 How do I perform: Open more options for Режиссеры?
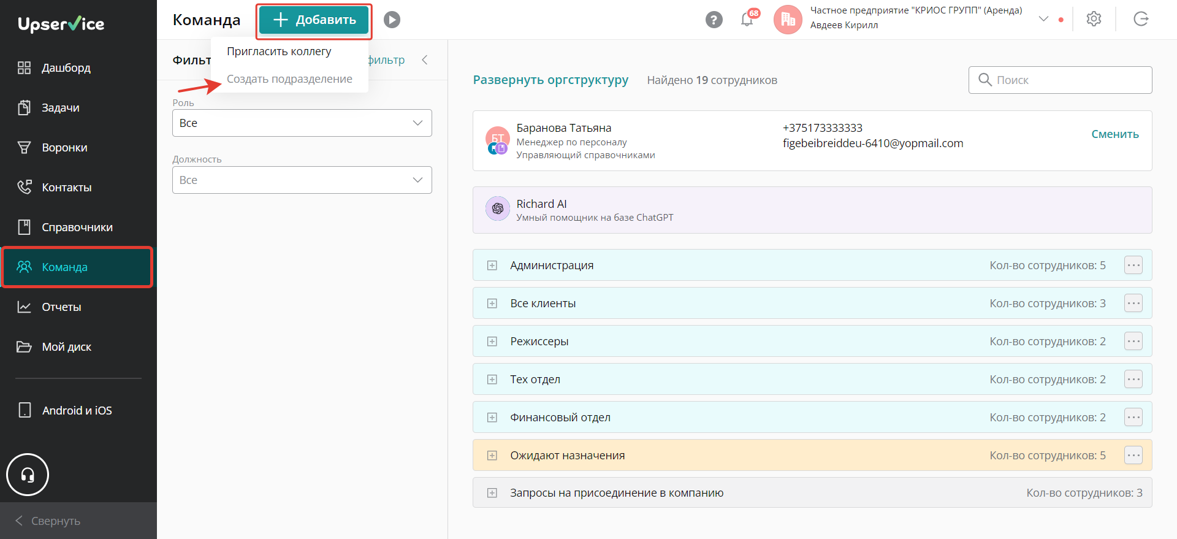pos(1133,341)
